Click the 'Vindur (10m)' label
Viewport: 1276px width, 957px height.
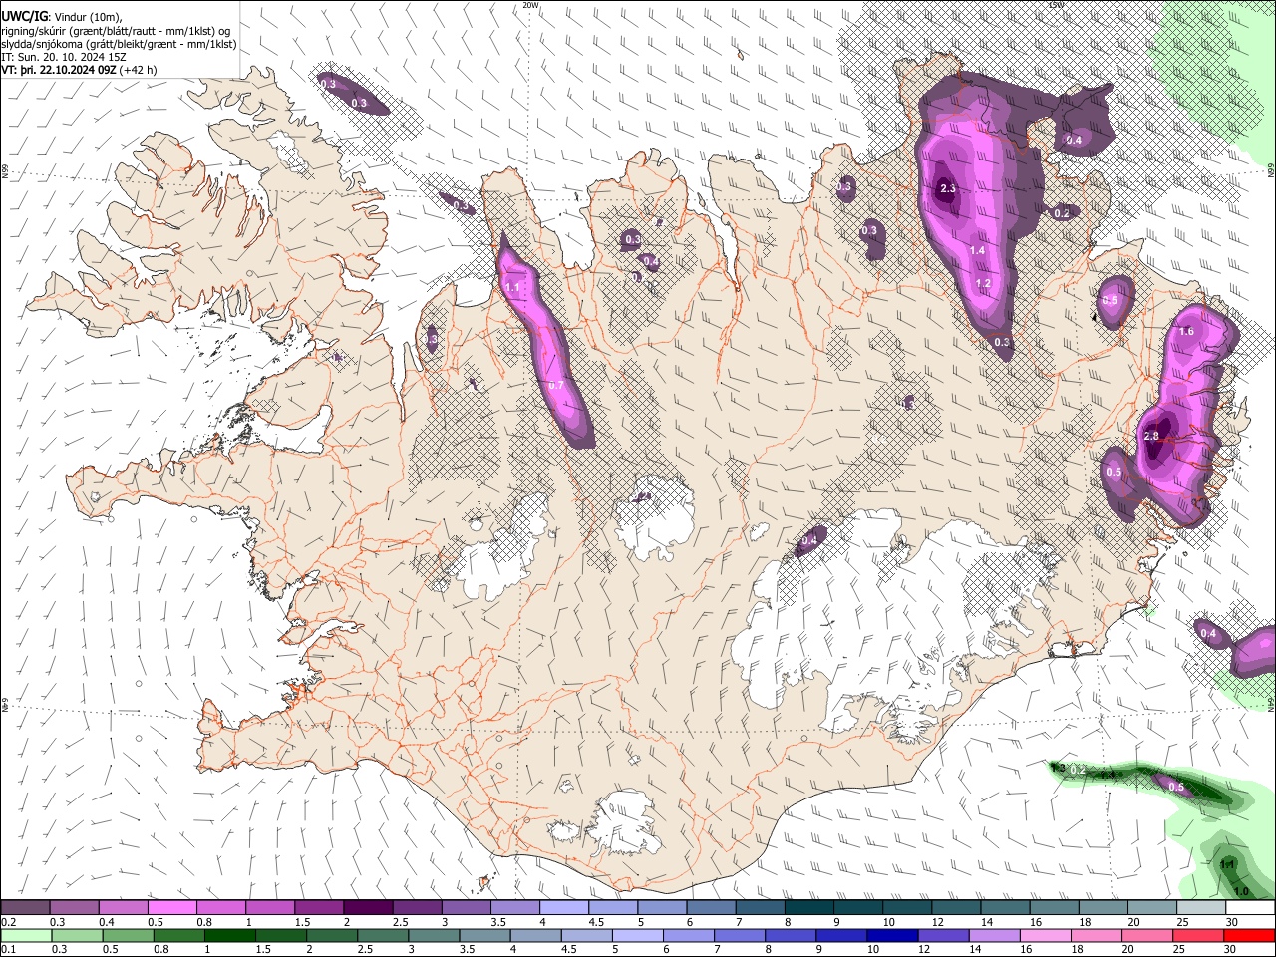point(85,17)
